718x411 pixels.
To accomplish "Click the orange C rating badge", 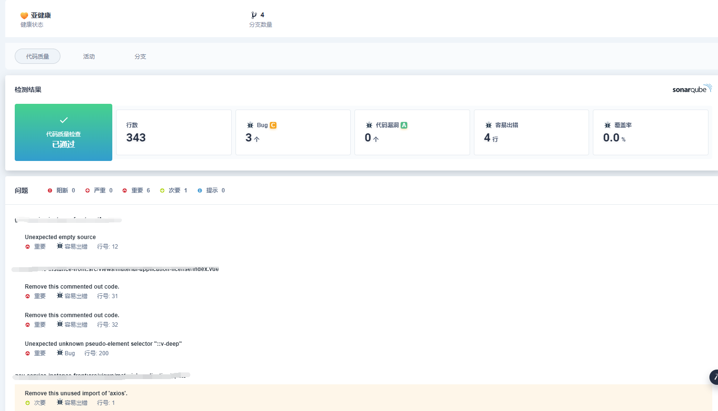I will click(x=273, y=125).
